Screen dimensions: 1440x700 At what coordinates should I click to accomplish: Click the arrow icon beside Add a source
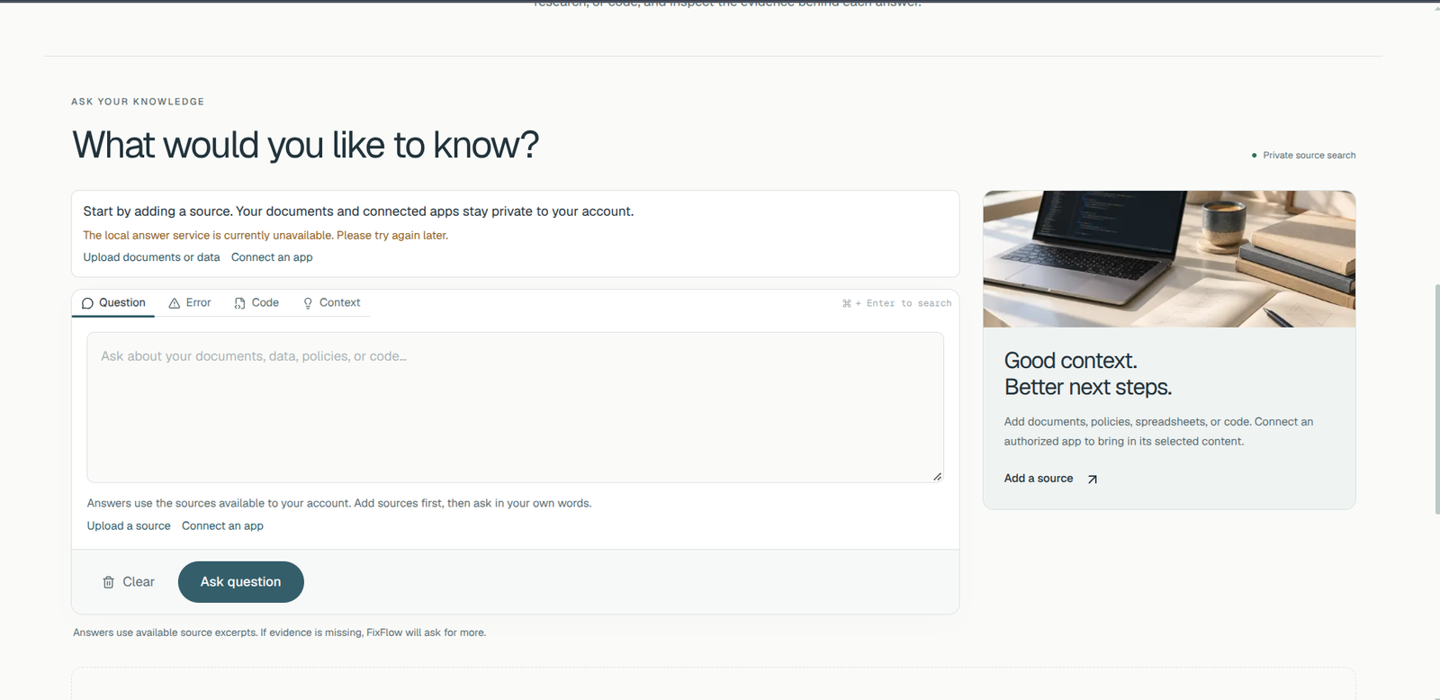(x=1092, y=480)
